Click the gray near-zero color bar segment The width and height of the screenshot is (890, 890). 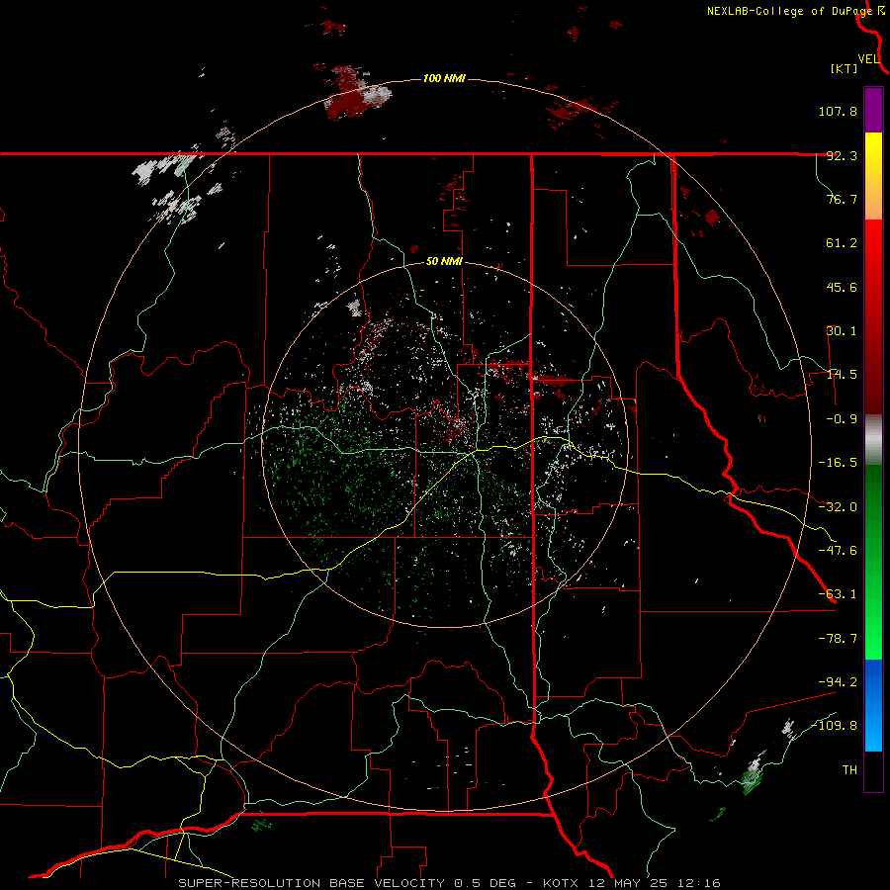click(873, 439)
